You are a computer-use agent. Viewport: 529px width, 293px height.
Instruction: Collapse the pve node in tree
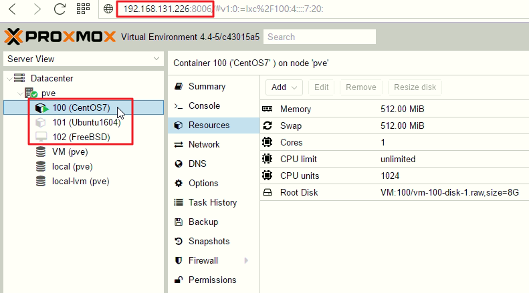tap(20, 93)
